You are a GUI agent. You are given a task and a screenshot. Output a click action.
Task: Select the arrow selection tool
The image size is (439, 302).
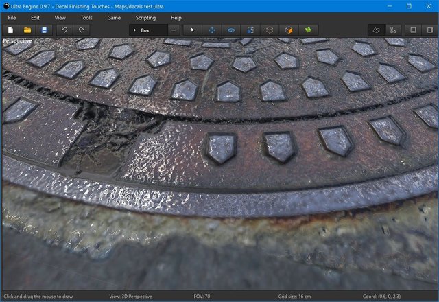click(192, 30)
